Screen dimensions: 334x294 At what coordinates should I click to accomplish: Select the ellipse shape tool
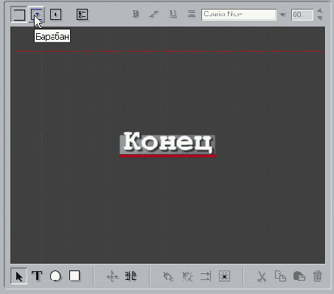click(55, 276)
